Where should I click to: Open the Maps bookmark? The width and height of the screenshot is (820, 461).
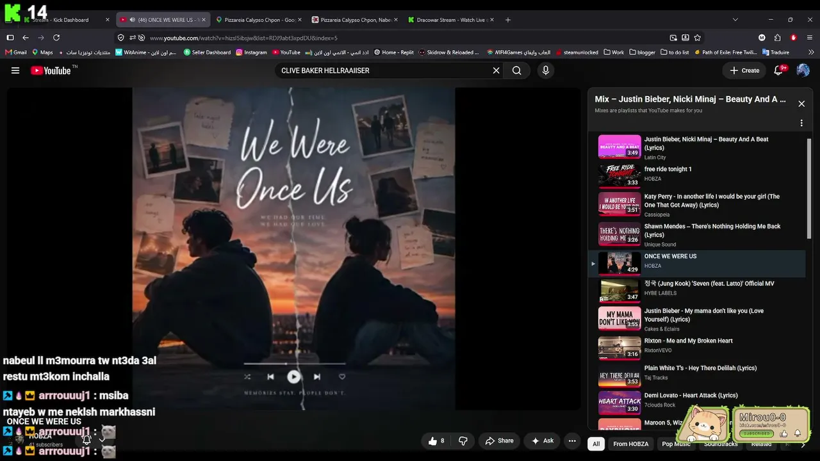tap(42, 53)
